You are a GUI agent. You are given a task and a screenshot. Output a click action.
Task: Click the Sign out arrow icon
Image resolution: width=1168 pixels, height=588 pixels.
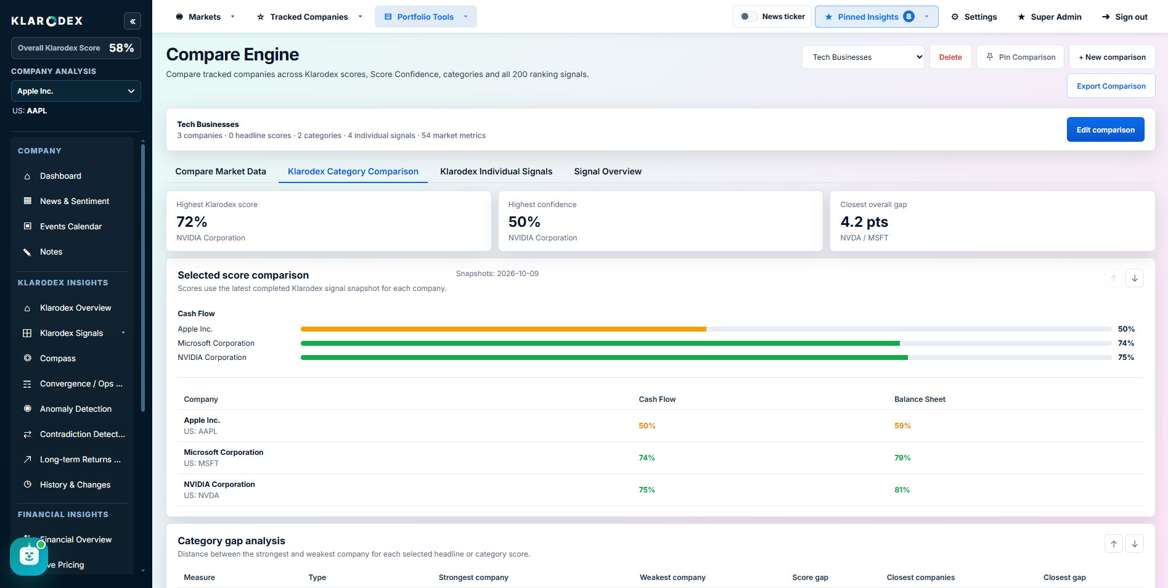(x=1106, y=17)
